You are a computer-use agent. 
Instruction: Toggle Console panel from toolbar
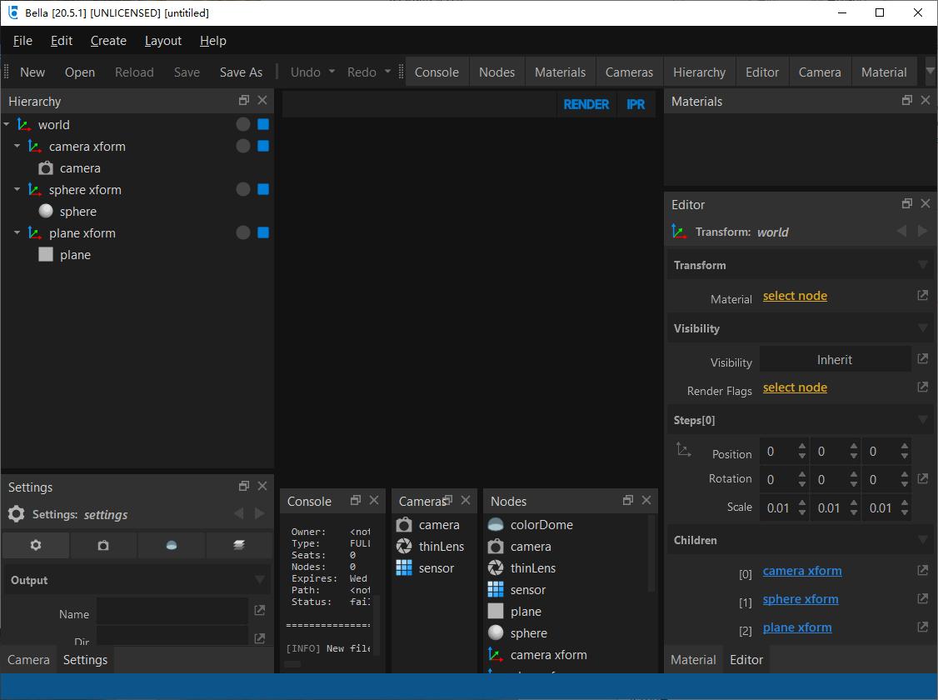[x=437, y=72]
